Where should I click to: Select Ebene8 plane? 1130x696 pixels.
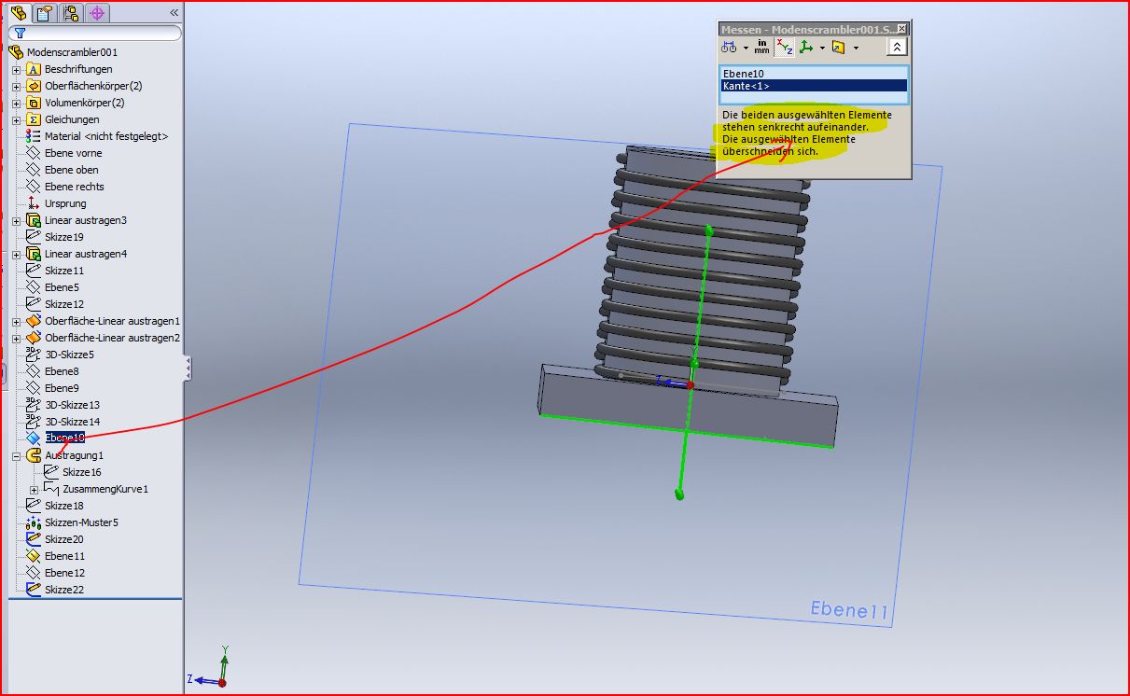(62, 371)
